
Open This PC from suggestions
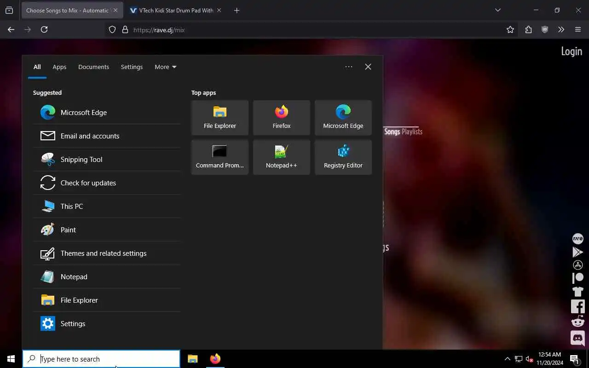[107, 206]
